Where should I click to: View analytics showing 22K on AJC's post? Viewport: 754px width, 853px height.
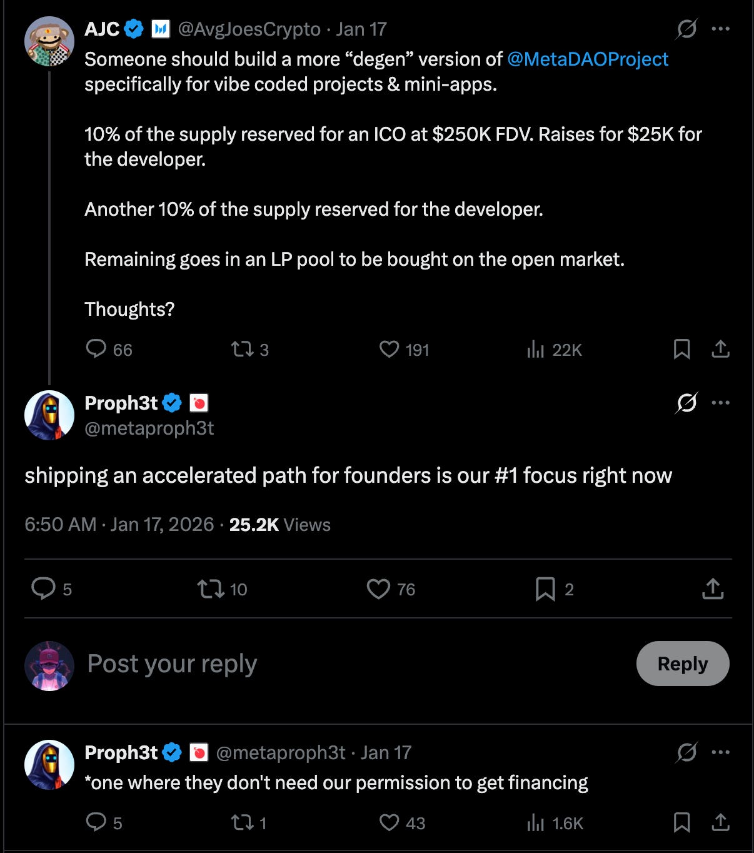tap(554, 350)
